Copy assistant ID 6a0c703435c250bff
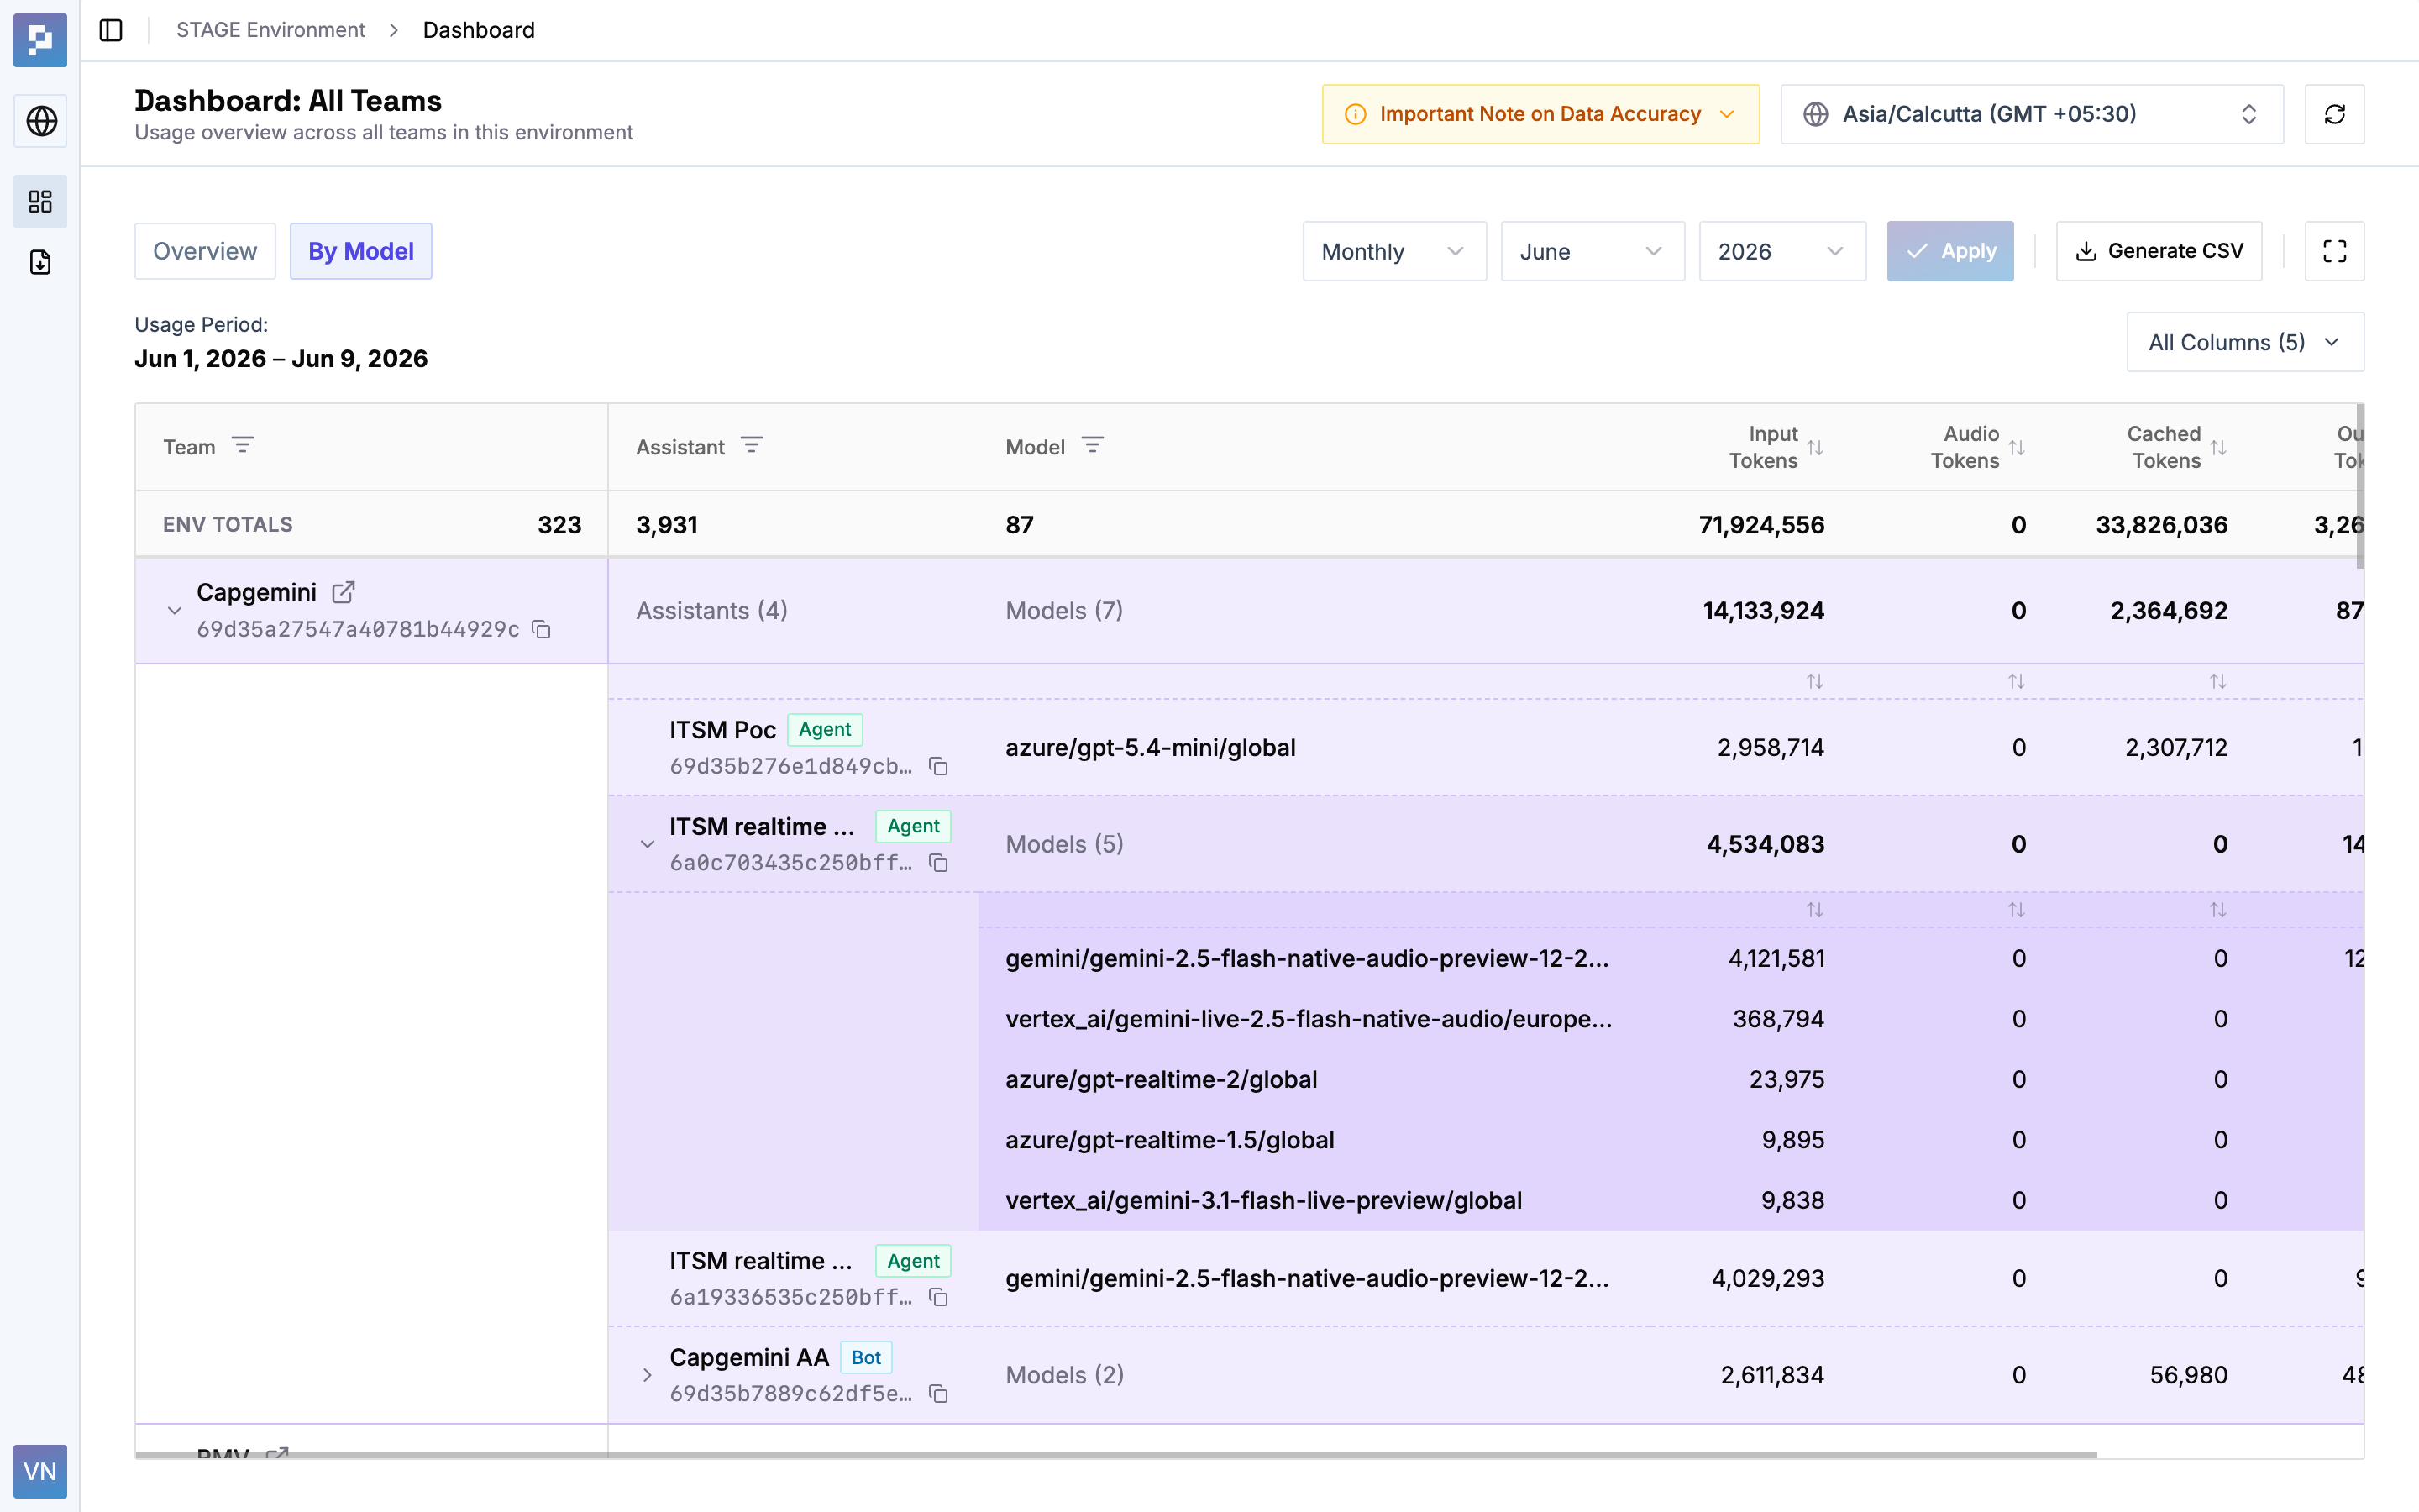2419x1512 pixels. tap(938, 862)
